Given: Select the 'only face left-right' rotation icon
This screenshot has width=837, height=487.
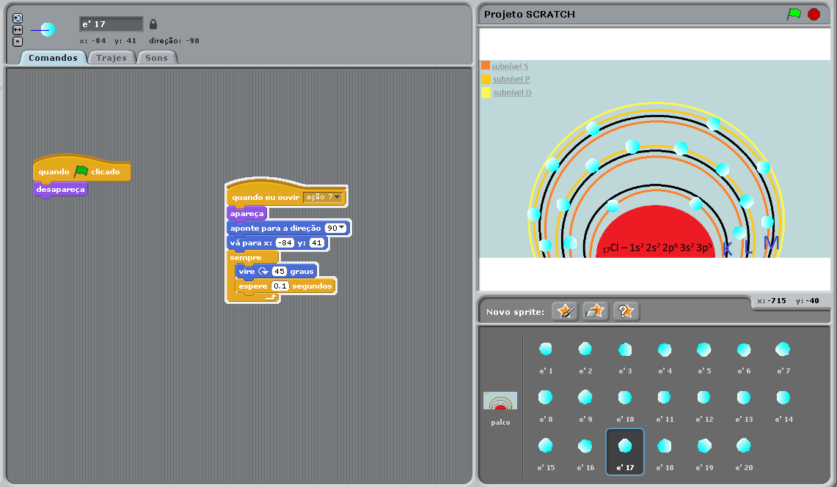Looking at the screenshot, I should coord(18,30).
